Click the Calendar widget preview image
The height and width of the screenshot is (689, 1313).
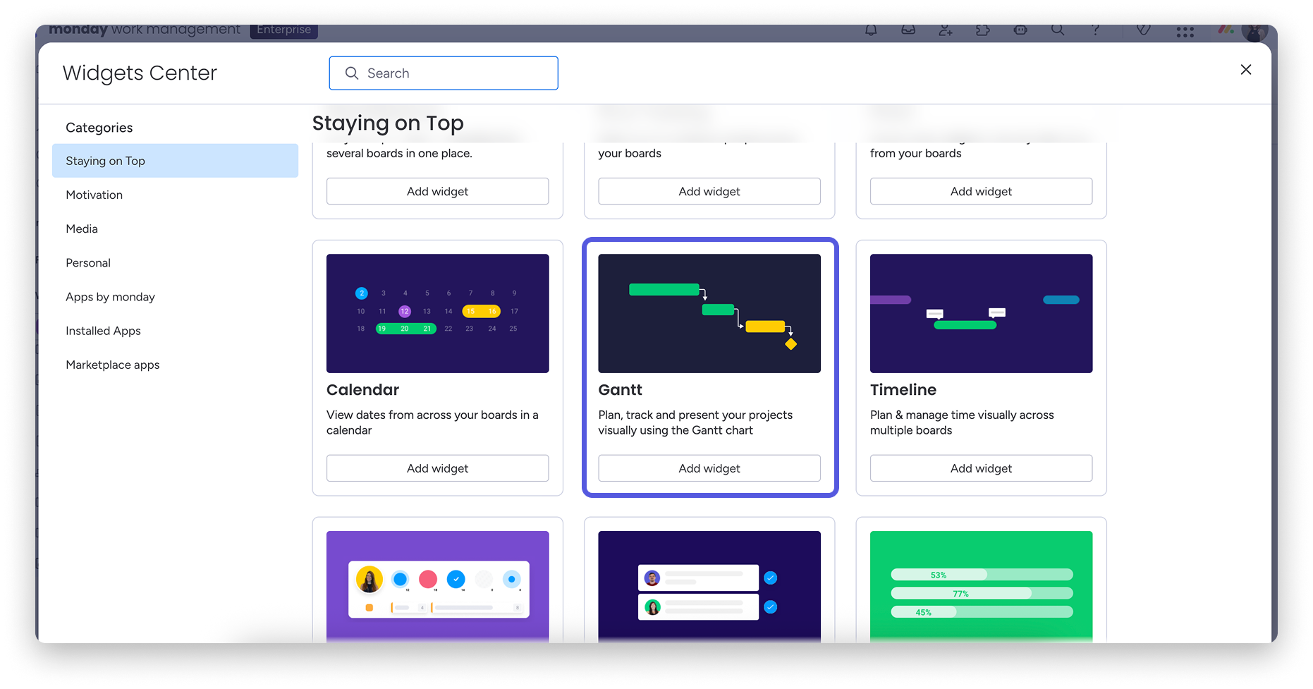(x=437, y=313)
